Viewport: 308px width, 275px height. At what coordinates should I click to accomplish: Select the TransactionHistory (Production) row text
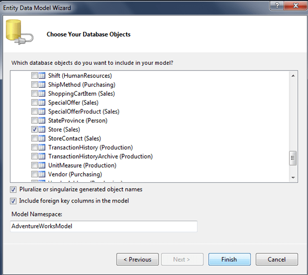(90, 148)
